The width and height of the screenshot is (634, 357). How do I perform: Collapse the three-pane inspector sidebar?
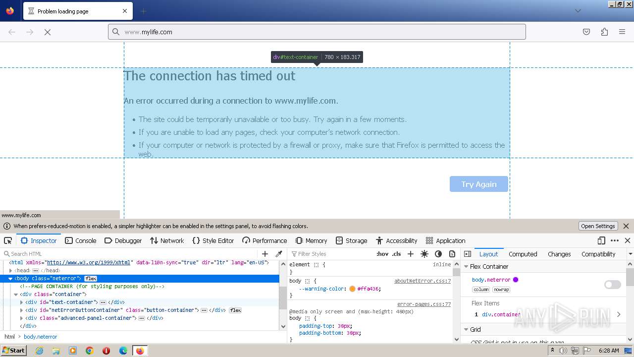tap(468, 254)
